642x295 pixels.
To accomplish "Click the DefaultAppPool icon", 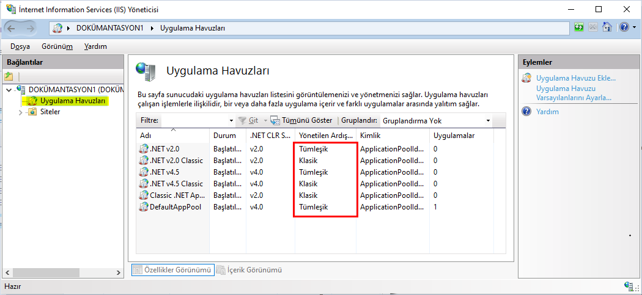I will pyautogui.click(x=144, y=206).
